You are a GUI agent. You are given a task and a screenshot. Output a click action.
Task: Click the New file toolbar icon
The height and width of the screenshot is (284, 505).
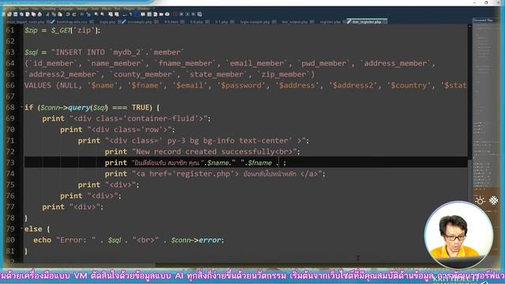click(x=4, y=14)
